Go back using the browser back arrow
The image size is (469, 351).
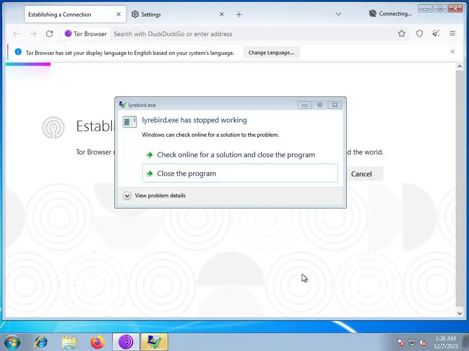click(x=16, y=34)
